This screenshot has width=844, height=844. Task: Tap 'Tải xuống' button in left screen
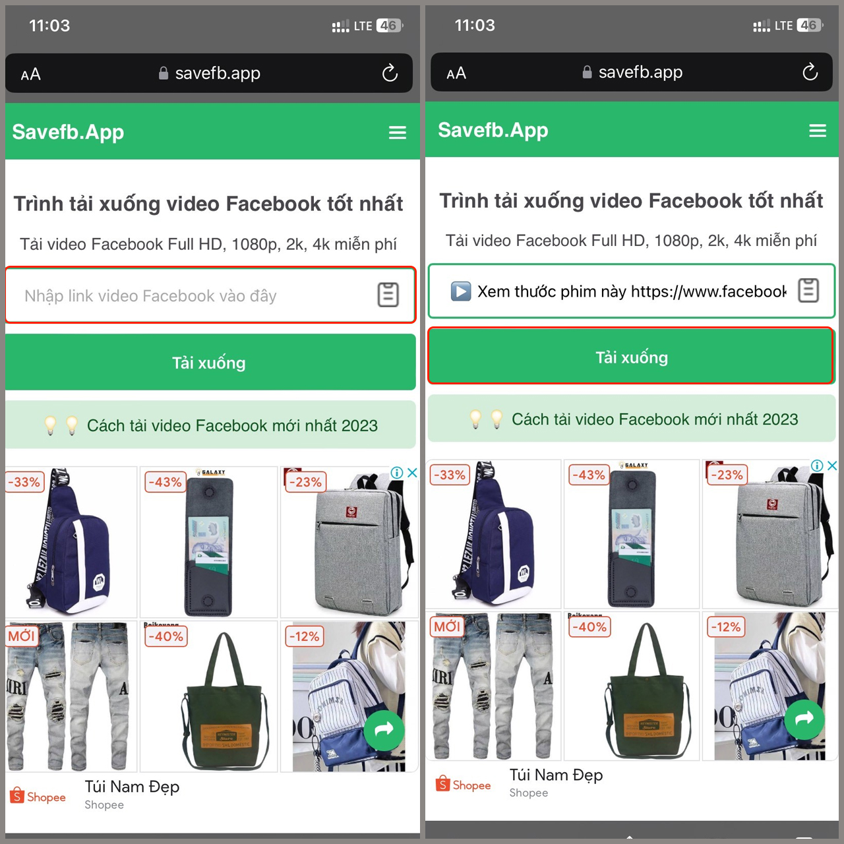(210, 362)
